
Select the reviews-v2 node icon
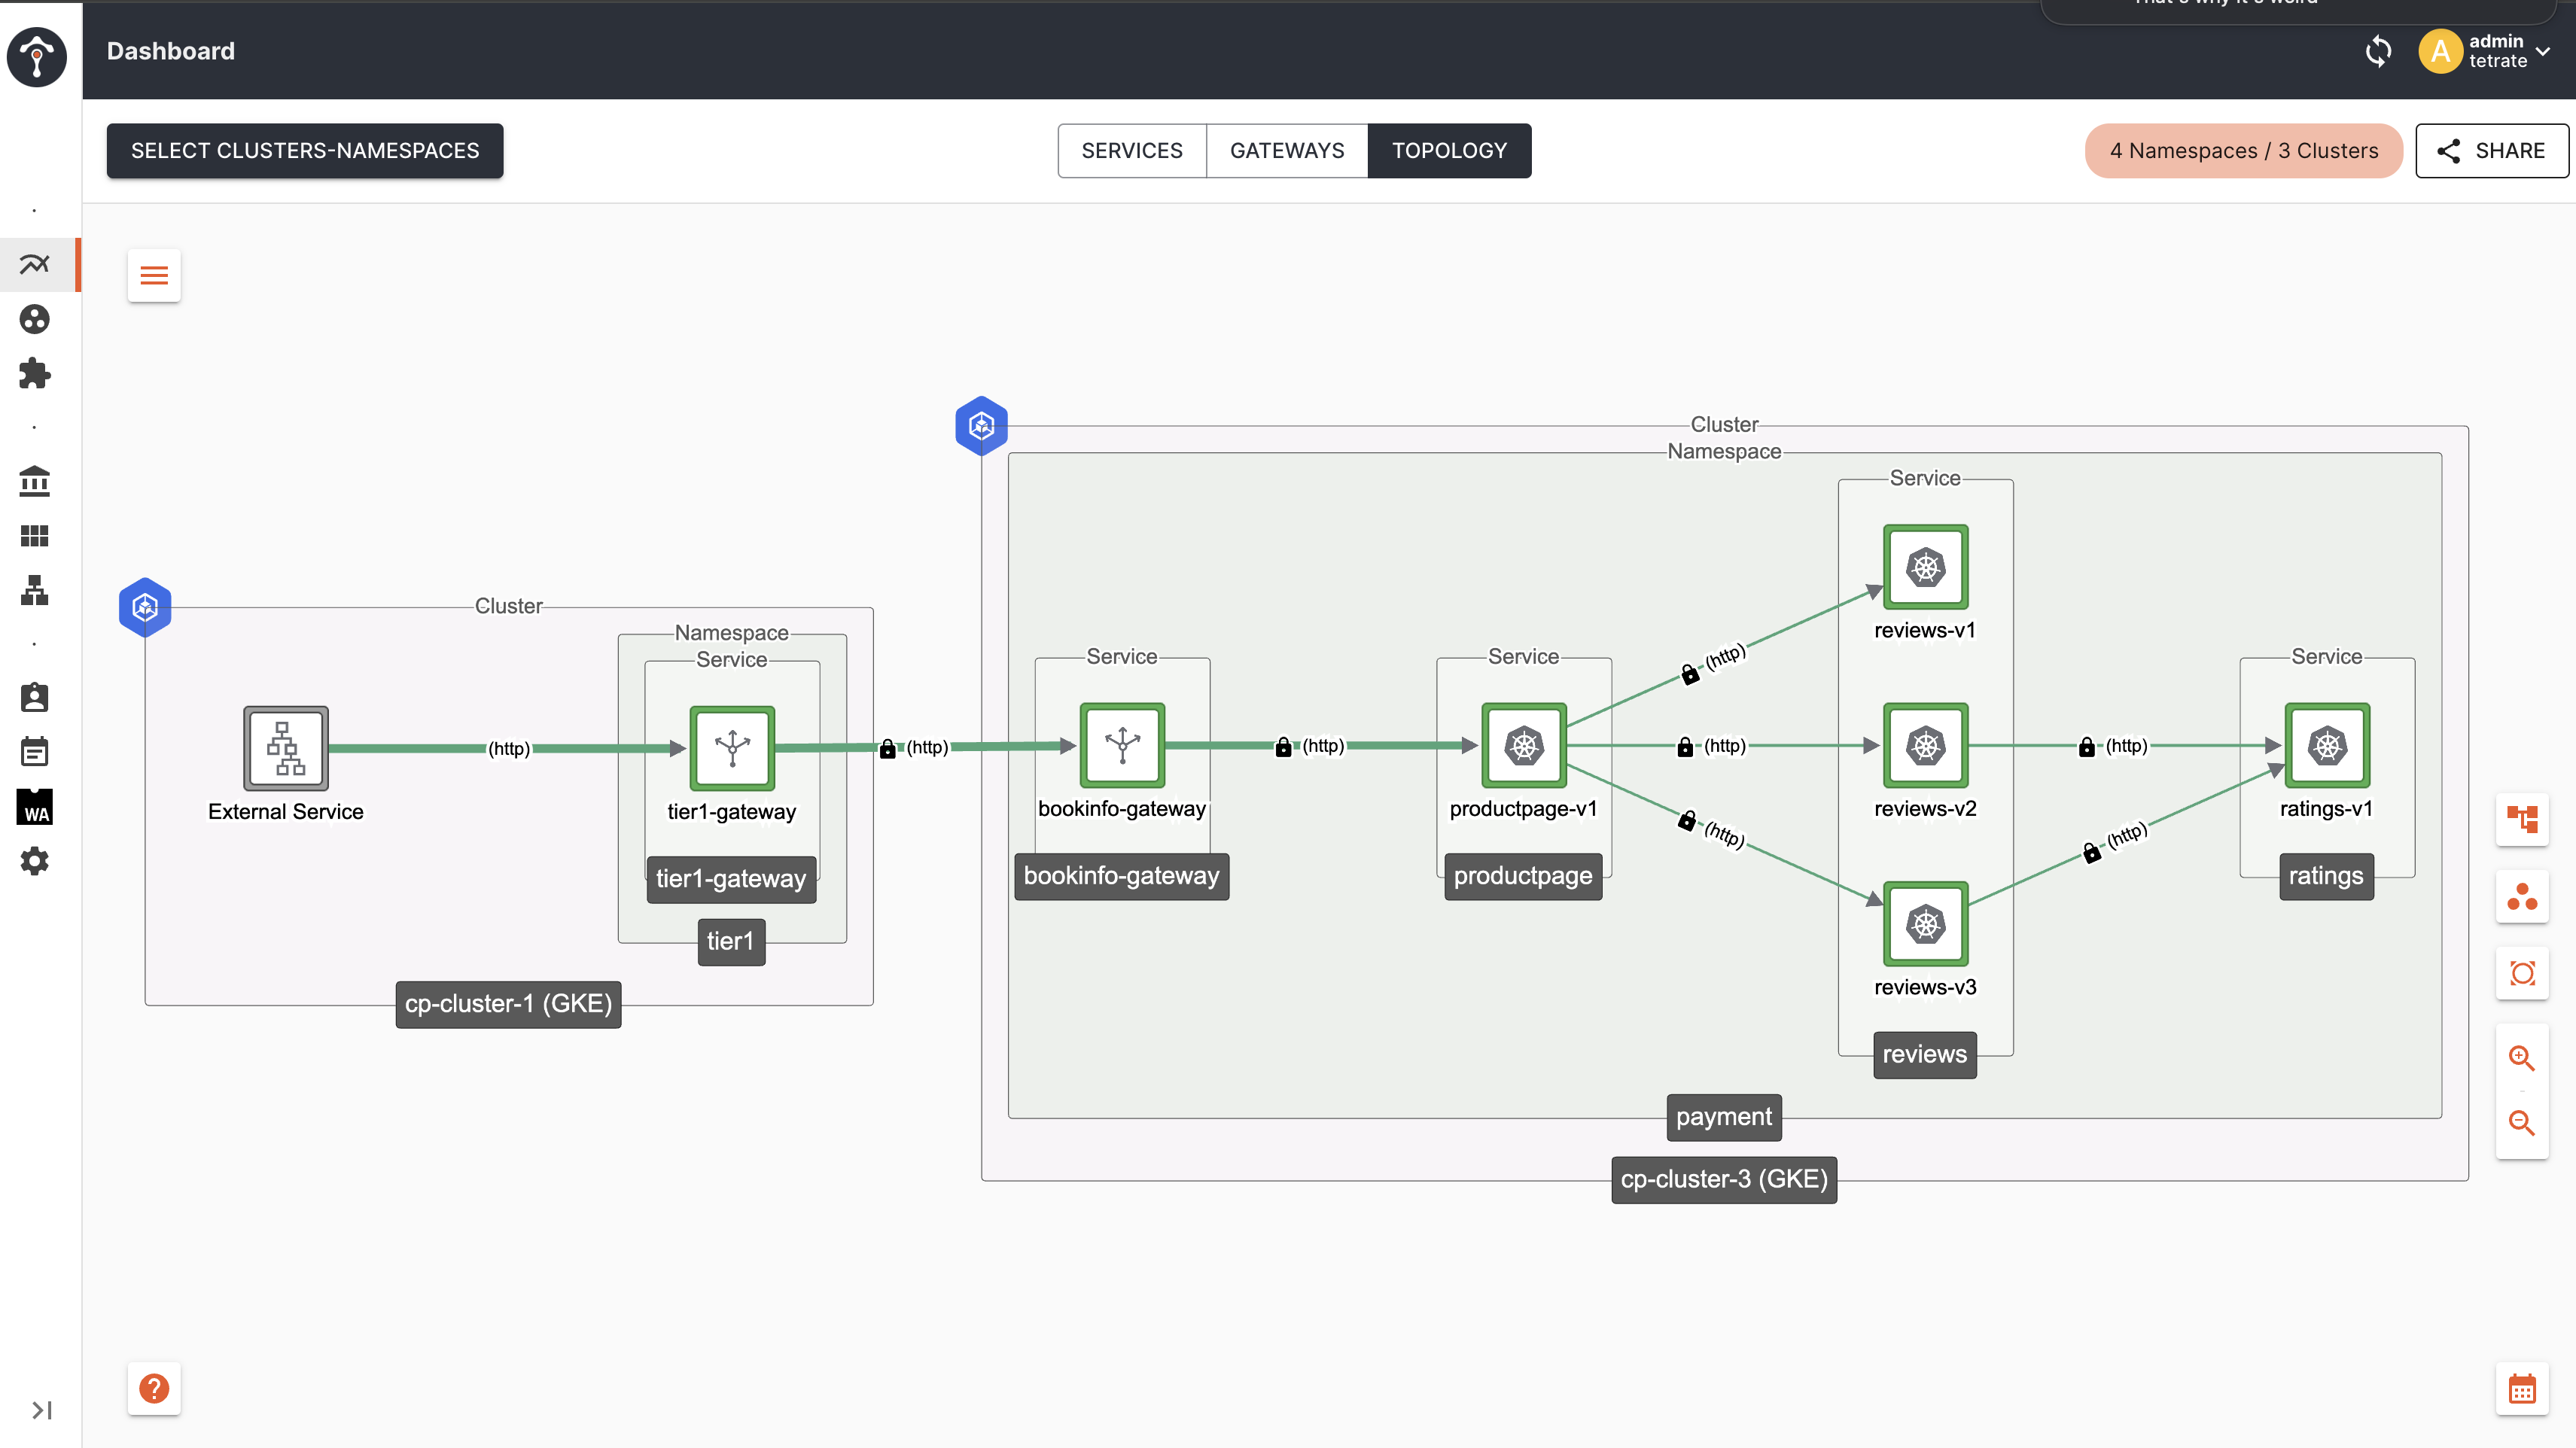coord(1926,745)
